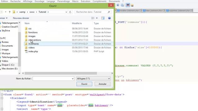Expand the view options dropdown arrow

pyautogui.click(x=97, y=18)
